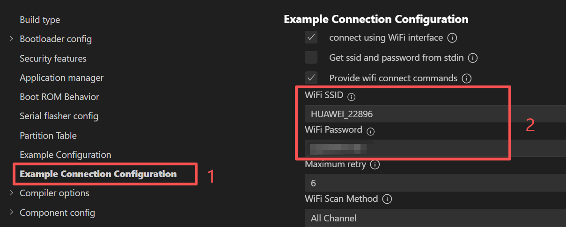This screenshot has width=566, height=227.
Task: Go to Security features section
Action: point(53,58)
